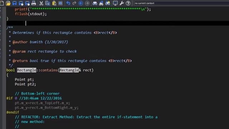
Task: Click the binoculars icon with the star
Action: 108,3
